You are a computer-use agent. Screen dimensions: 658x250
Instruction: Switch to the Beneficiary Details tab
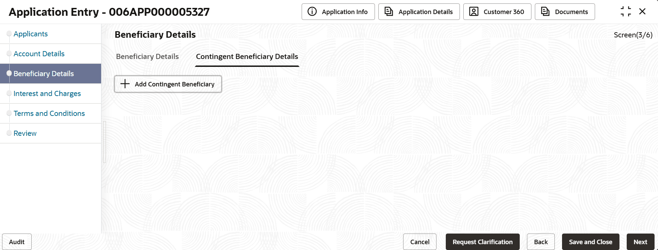pyautogui.click(x=147, y=57)
